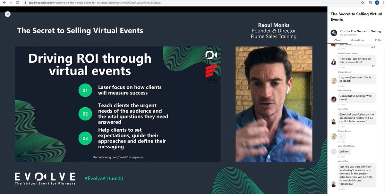Click the Michel Russel Lahoré sender name
The image size is (385, 194).
347,53
